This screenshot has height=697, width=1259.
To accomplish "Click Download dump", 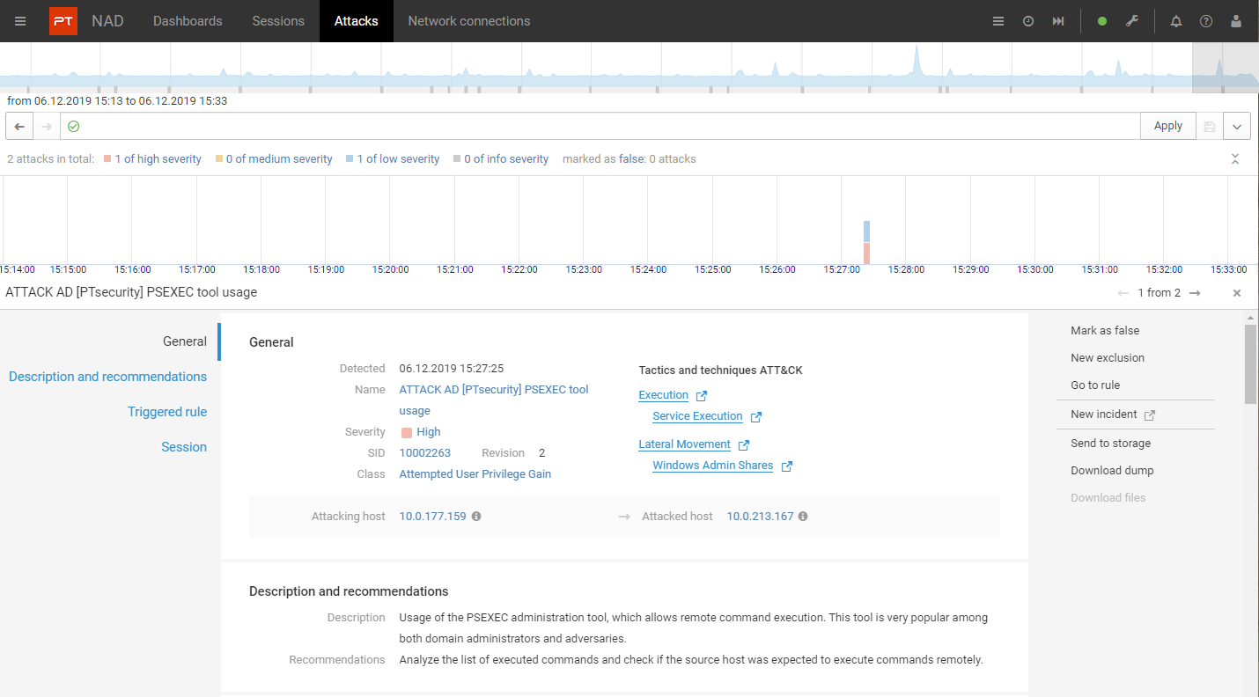I will point(1112,471).
